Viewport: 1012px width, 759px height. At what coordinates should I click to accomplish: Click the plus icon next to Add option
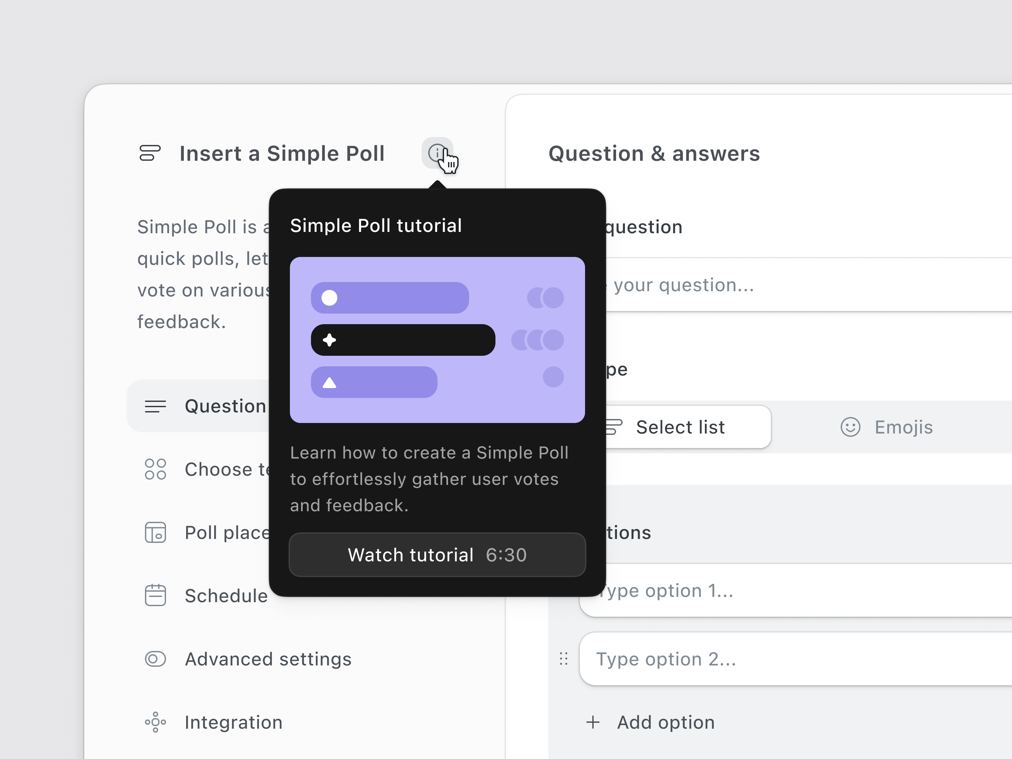(592, 722)
